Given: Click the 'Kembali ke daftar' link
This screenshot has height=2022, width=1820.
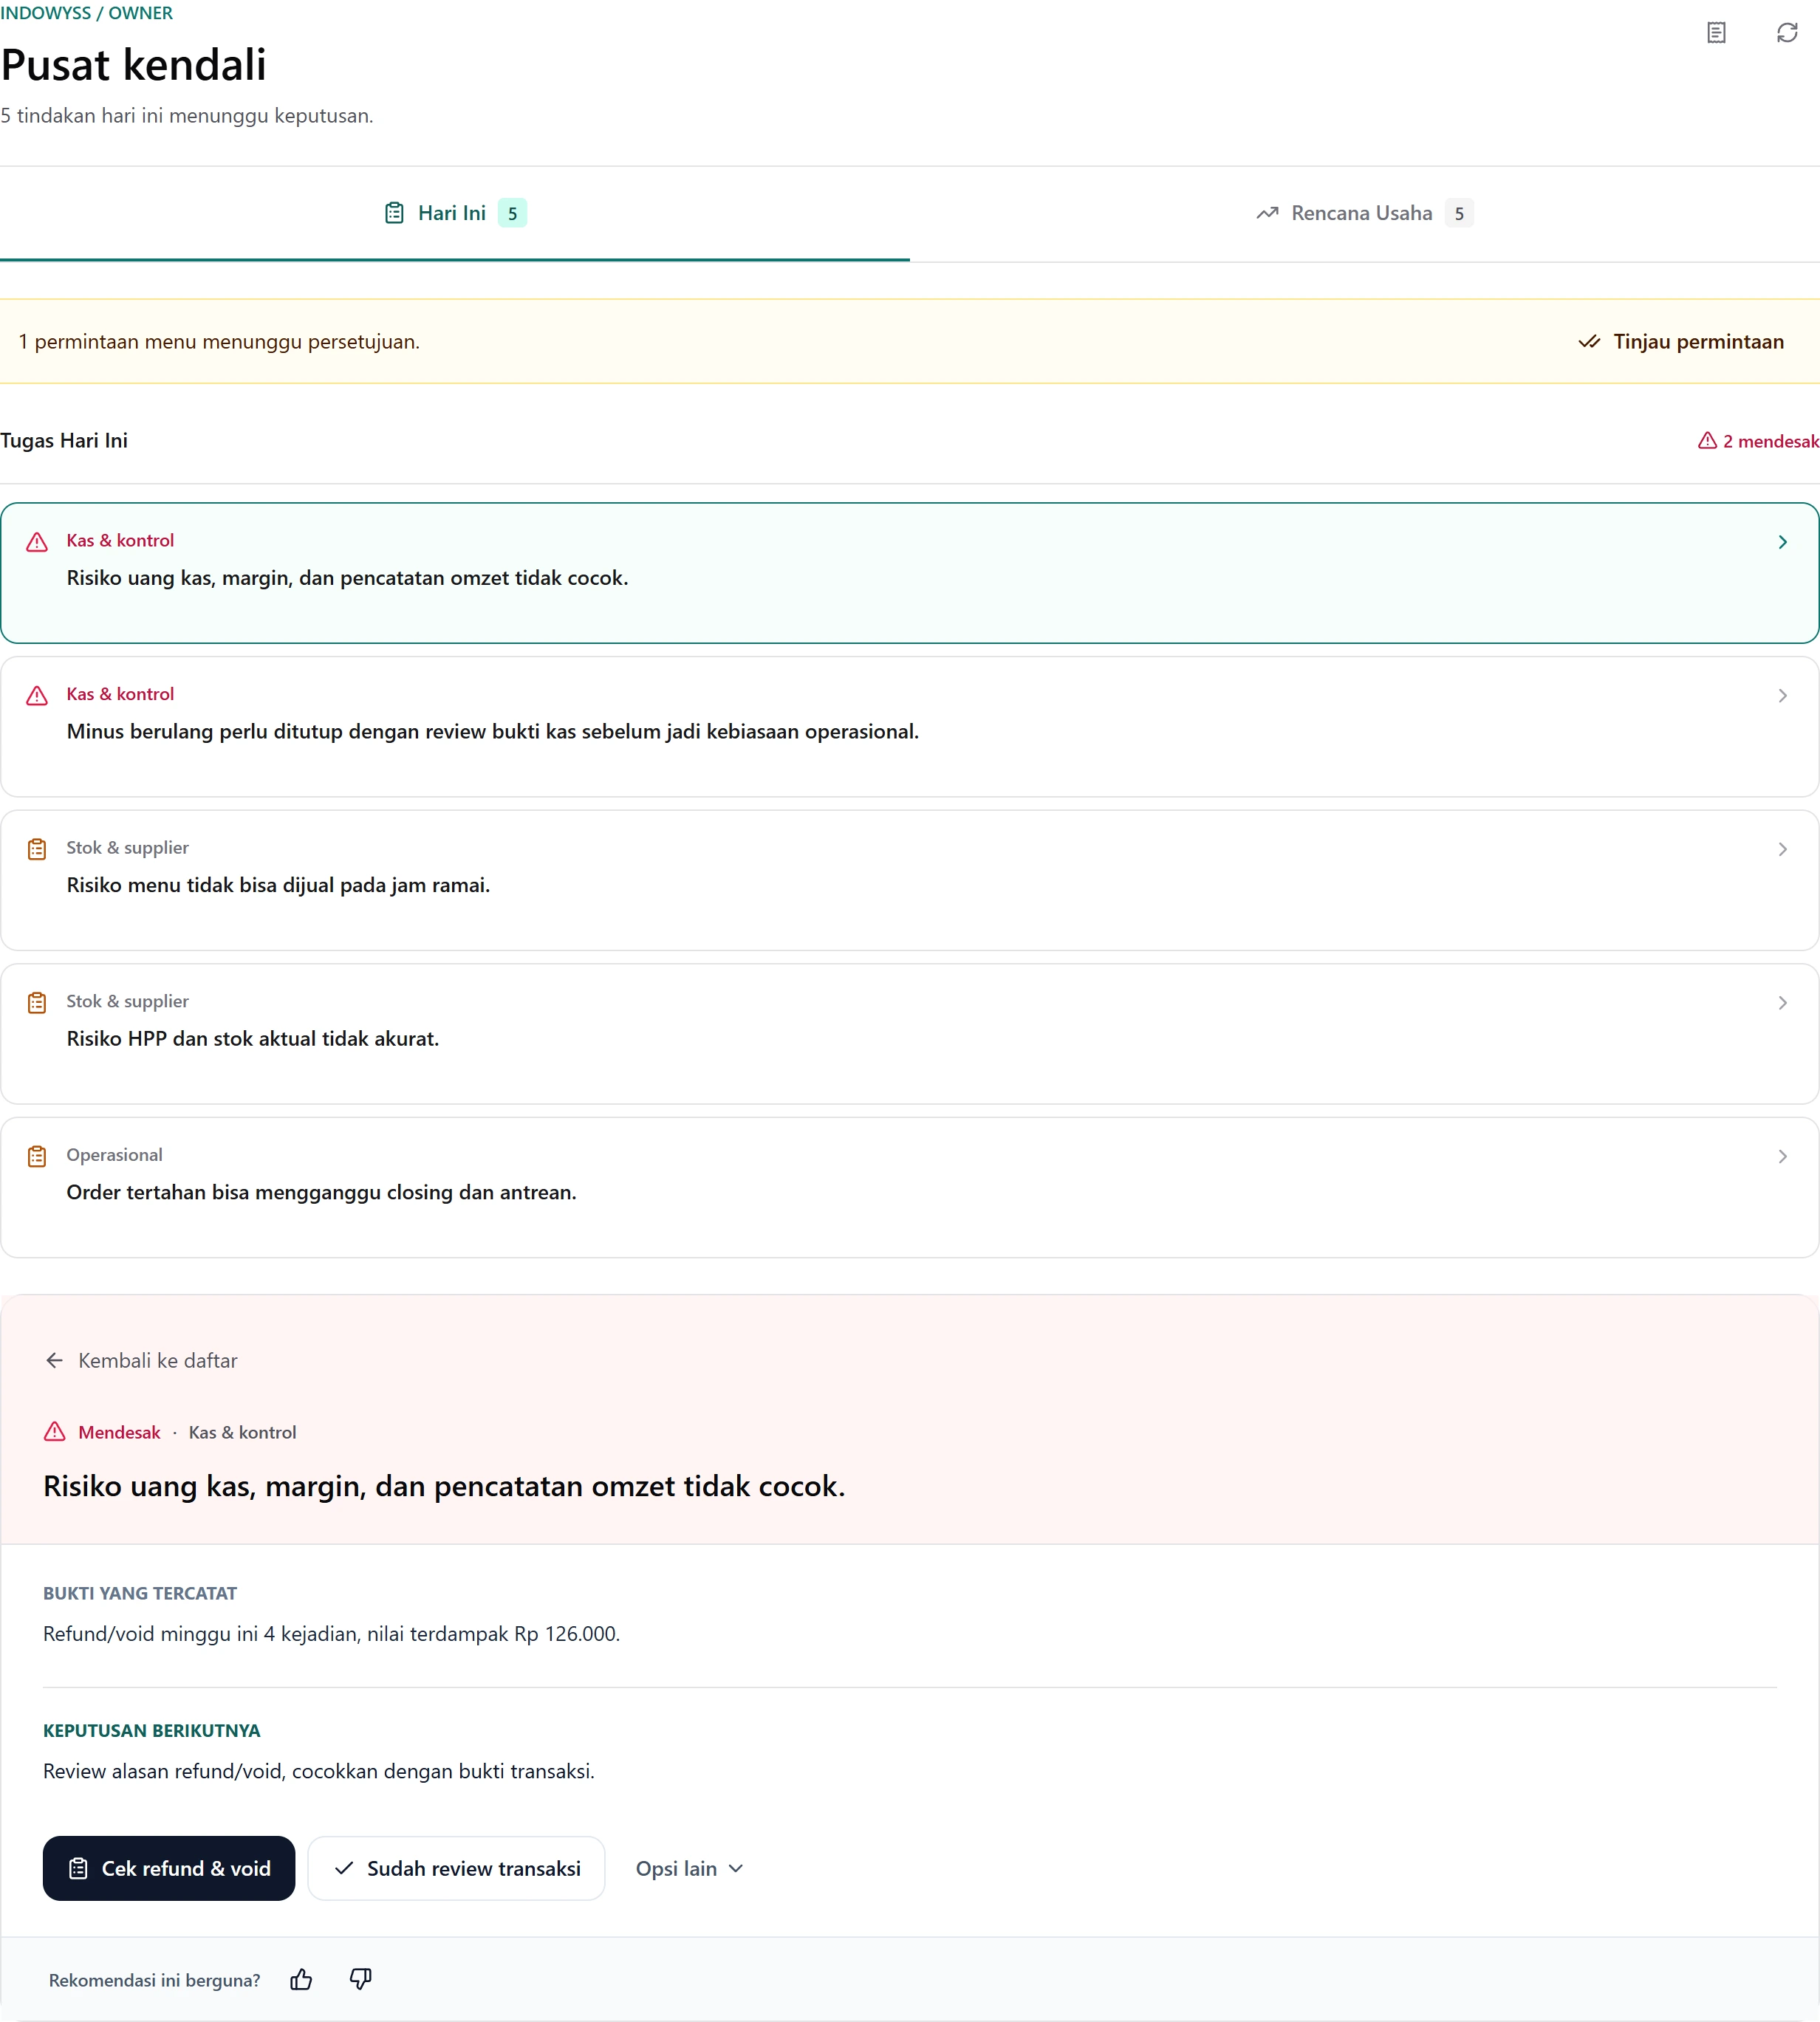Looking at the screenshot, I should click(x=141, y=1361).
